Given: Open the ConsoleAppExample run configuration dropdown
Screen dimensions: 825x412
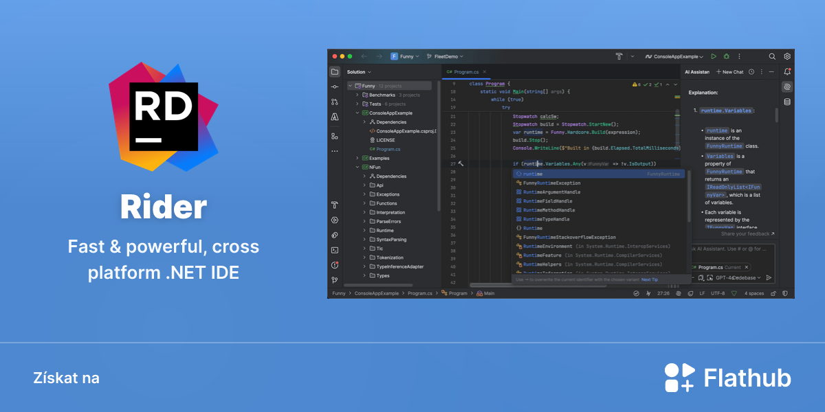Looking at the screenshot, I should pos(674,56).
